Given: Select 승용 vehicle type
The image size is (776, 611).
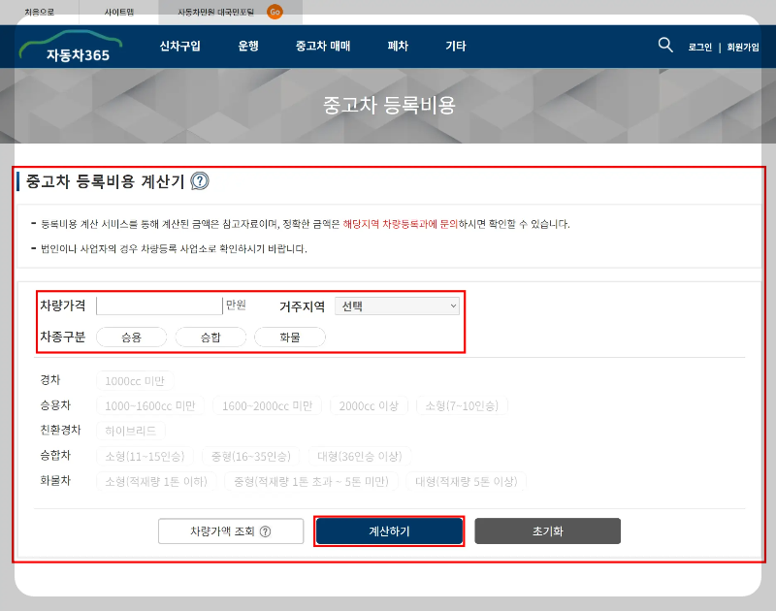Looking at the screenshot, I should pos(131,337).
